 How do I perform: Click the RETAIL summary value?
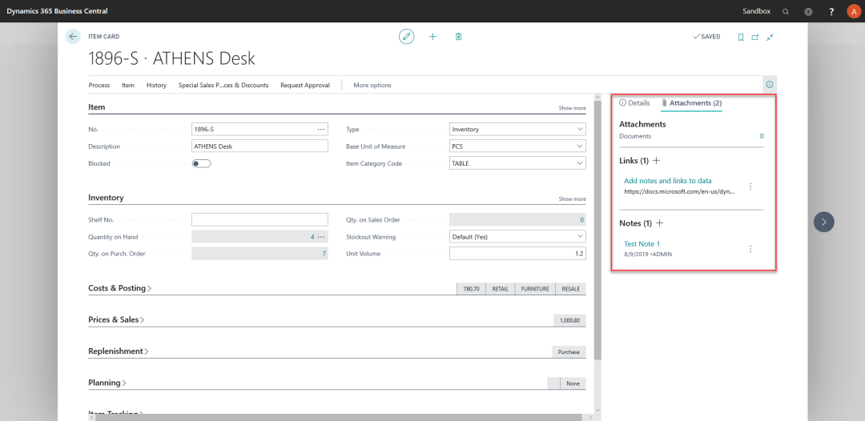click(x=501, y=289)
